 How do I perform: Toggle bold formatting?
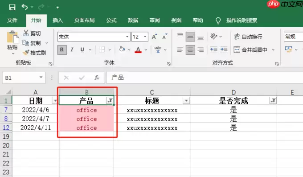click(62, 50)
